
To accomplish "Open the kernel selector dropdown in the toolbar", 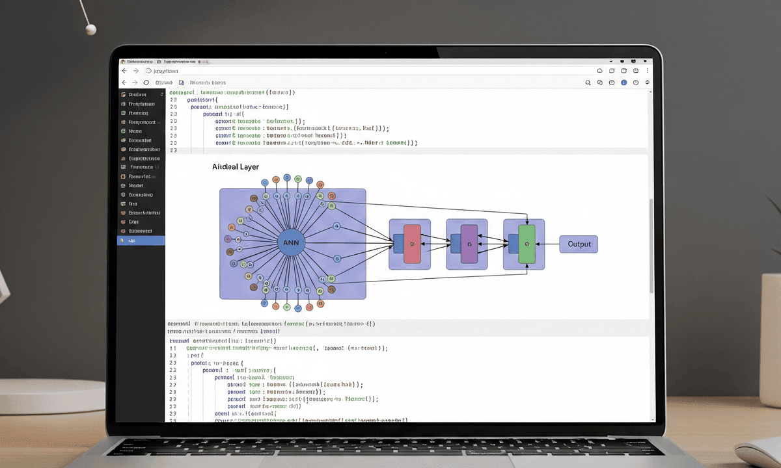I will pos(163,83).
